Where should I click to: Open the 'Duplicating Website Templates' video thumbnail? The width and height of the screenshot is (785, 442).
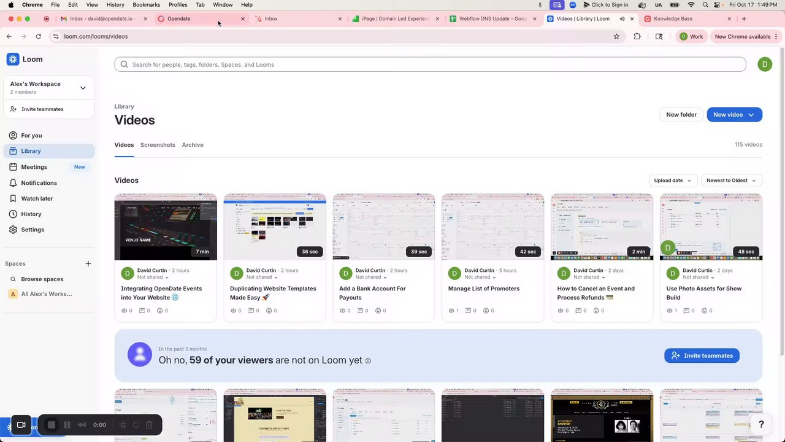pyautogui.click(x=275, y=227)
